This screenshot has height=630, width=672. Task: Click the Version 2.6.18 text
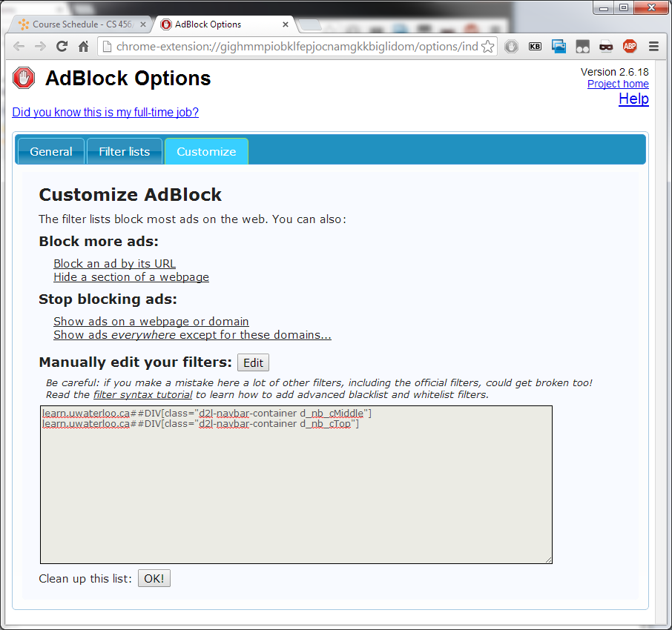pyautogui.click(x=615, y=72)
